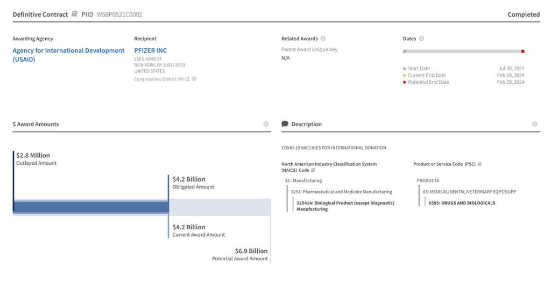Open the Agency for International Development link

[x=68, y=55]
